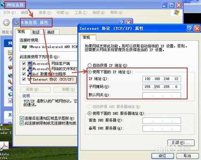201x160 pixels.
Task: Select 自动获得 IP 地址 radio button
Action: [90, 66]
